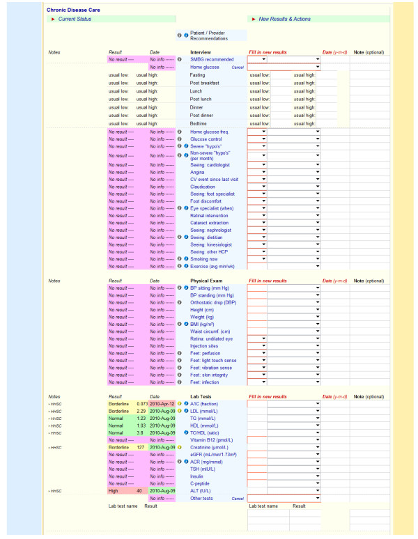This screenshot has height=539, width=418.
Task: Click grey info icon for Feet: perfusion
Action: point(179,353)
